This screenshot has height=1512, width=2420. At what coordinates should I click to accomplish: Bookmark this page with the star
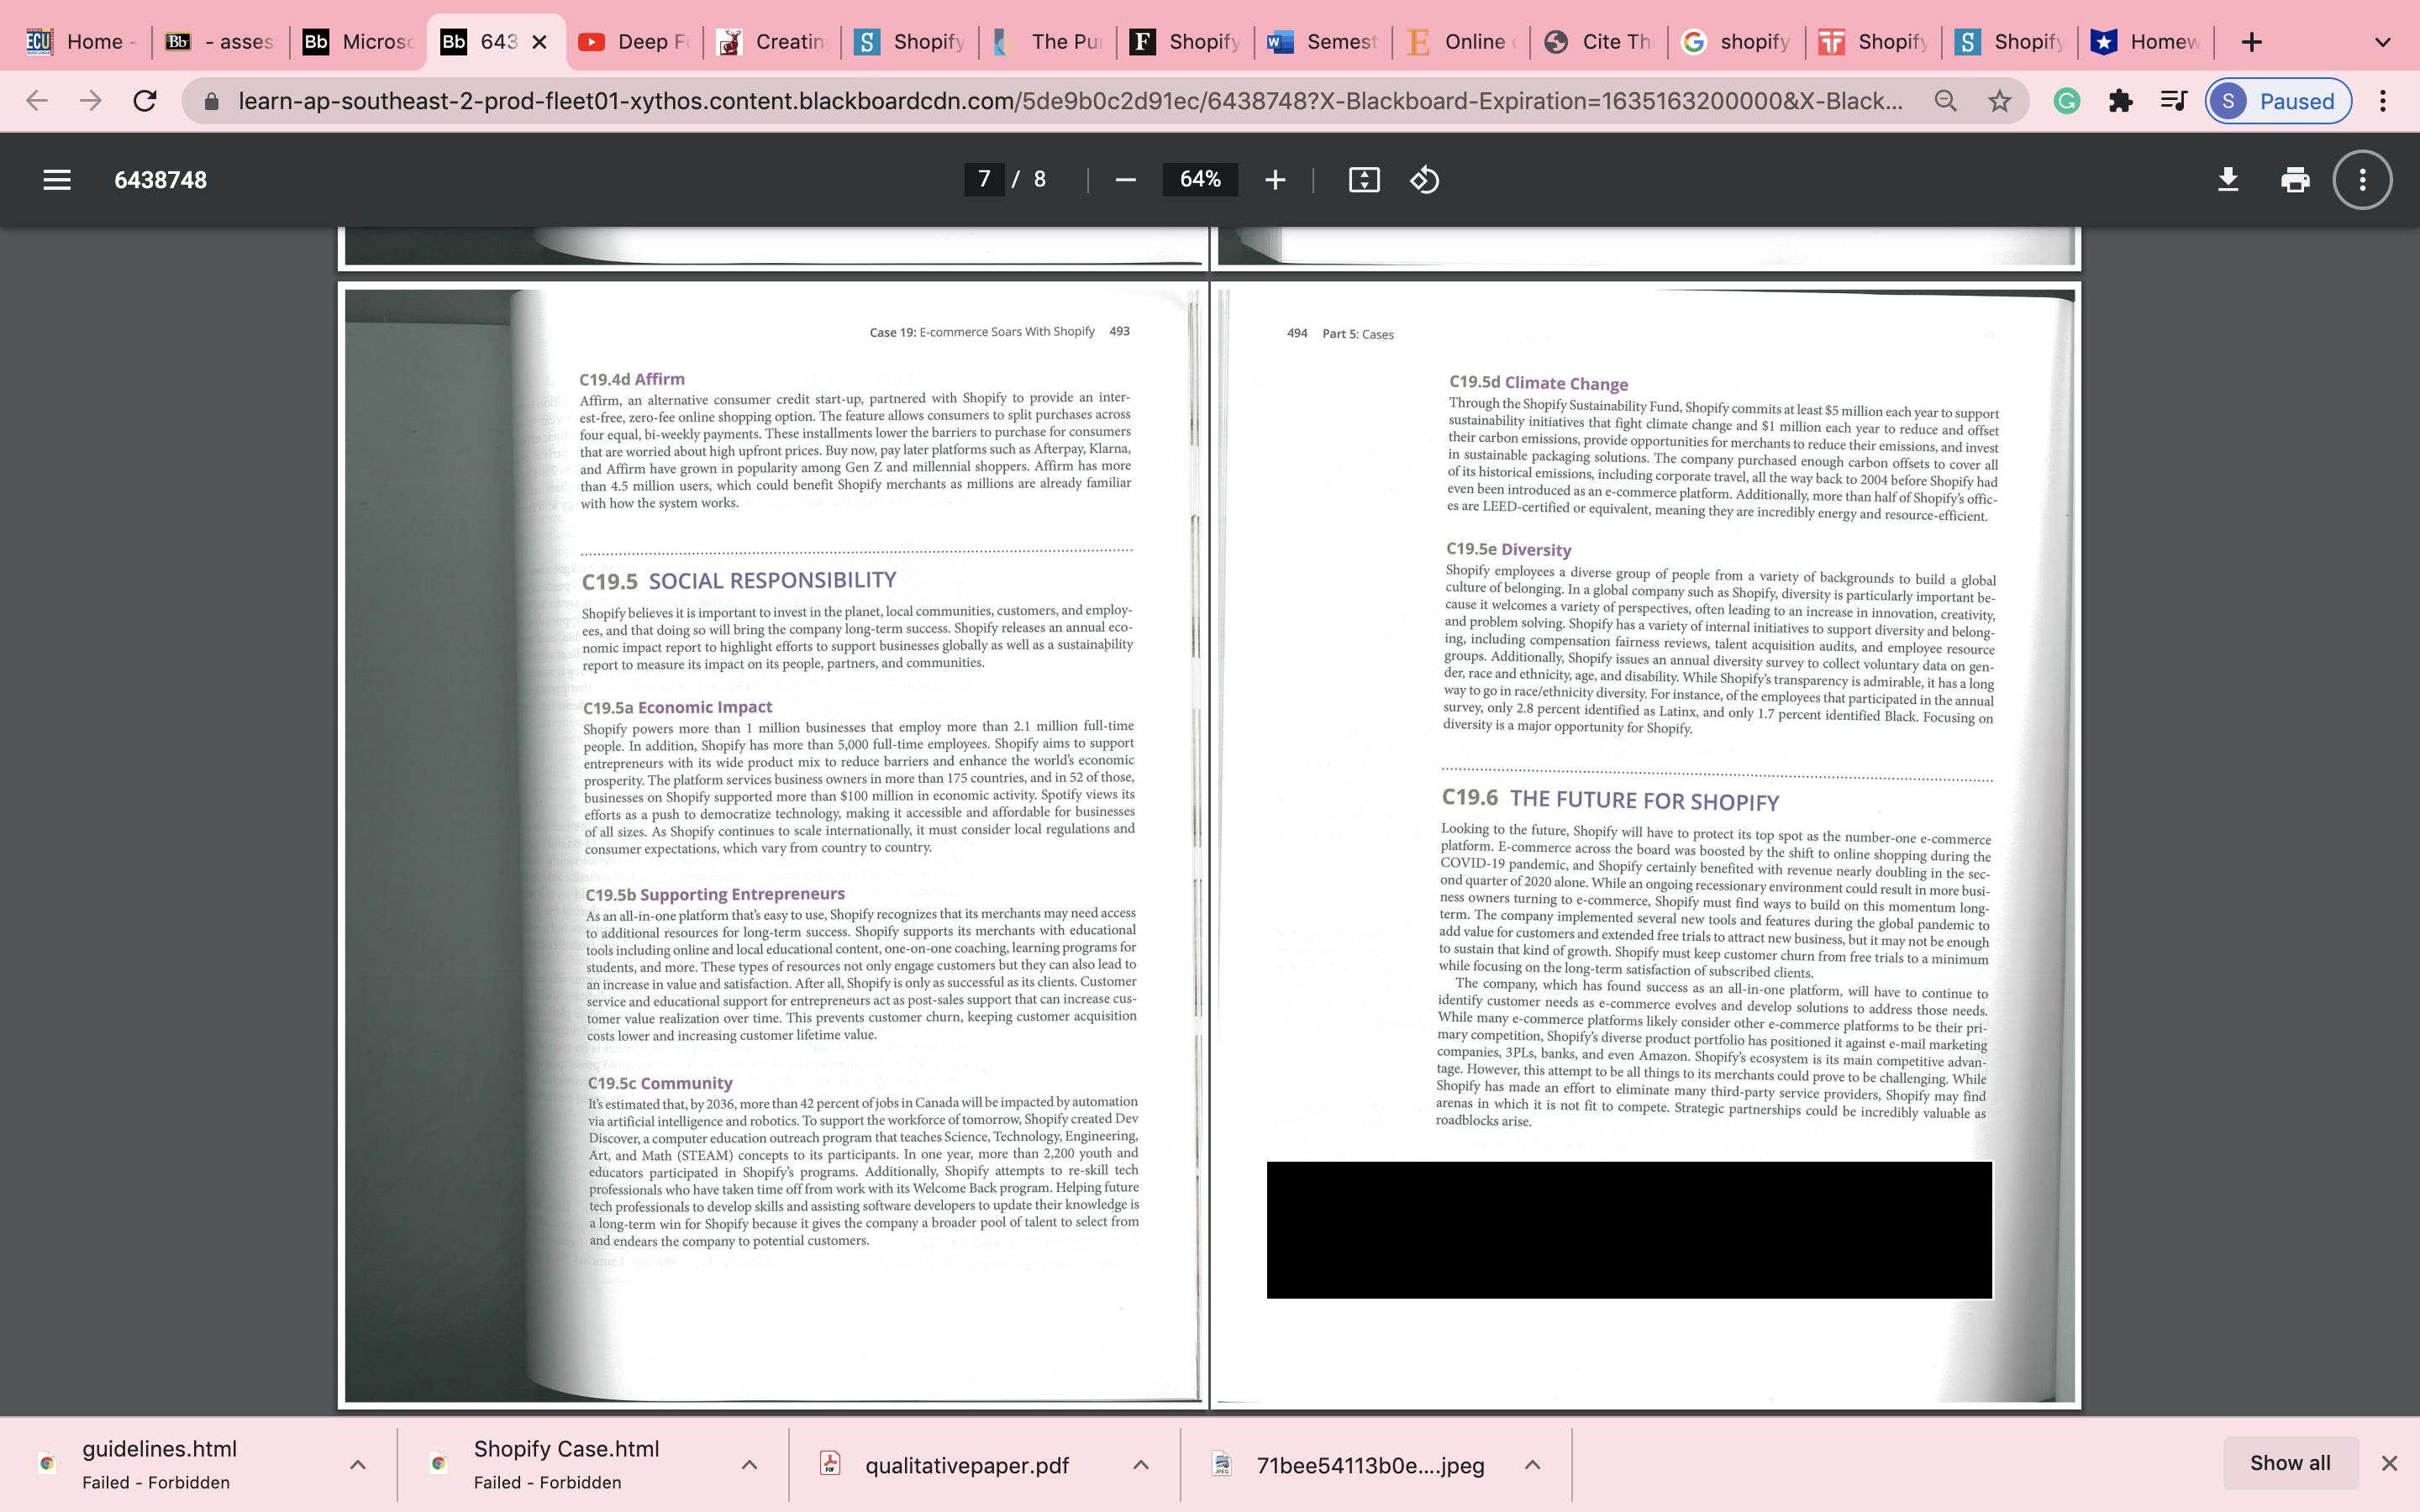tap(1999, 101)
